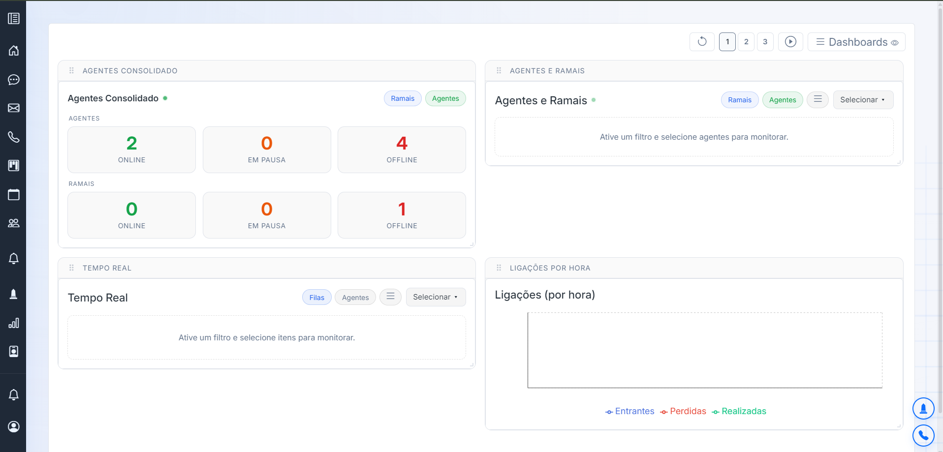Image resolution: width=943 pixels, height=452 pixels.
Task: Grab the drag handle of Agentes Consolidado panel
Action: pyautogui.click(x=71, y=70)
